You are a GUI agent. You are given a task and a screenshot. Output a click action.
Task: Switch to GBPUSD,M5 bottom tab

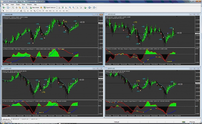[x=16, y=119]
